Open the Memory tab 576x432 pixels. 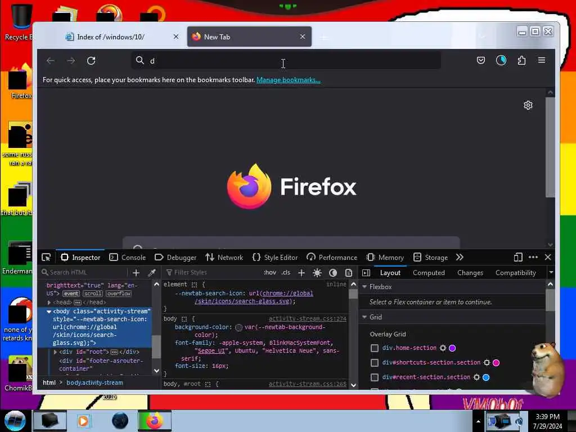coord(385,258)
